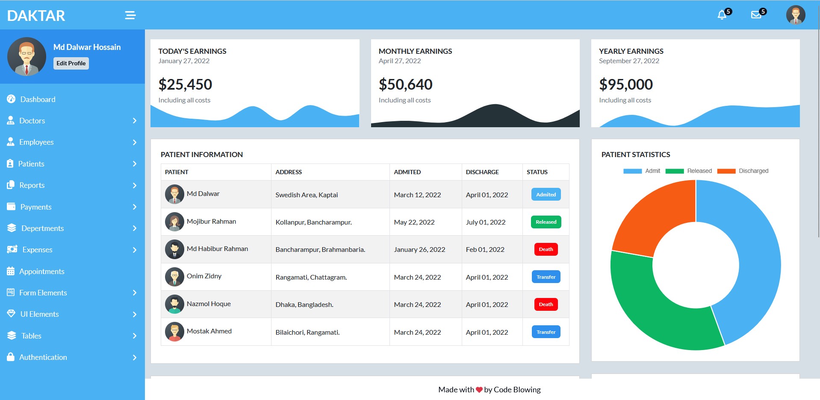Toggle the hamburger sidebar menu icon

tap(130, 15)
